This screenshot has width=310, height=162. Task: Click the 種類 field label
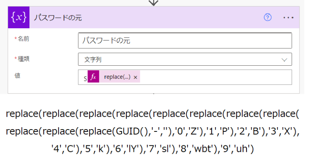coord(23,58)
